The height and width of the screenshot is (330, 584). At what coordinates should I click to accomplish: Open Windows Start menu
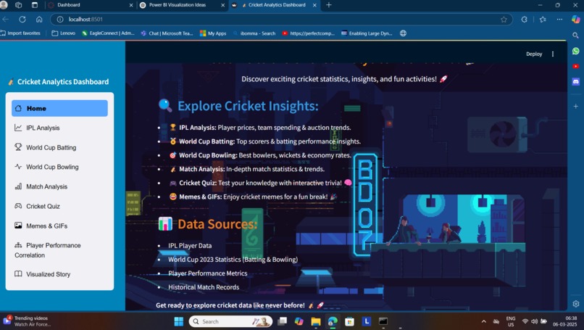(179, 321)
